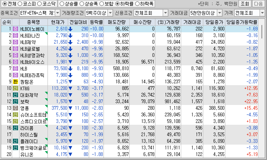
Task: Select stock name 스튜디오미르
Action: tap(34, 122)
